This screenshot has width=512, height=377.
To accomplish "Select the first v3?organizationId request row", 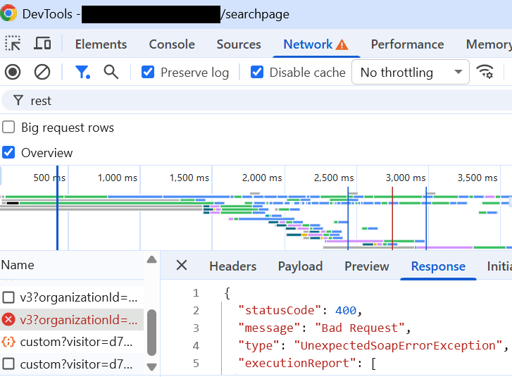I will [72, 297].
